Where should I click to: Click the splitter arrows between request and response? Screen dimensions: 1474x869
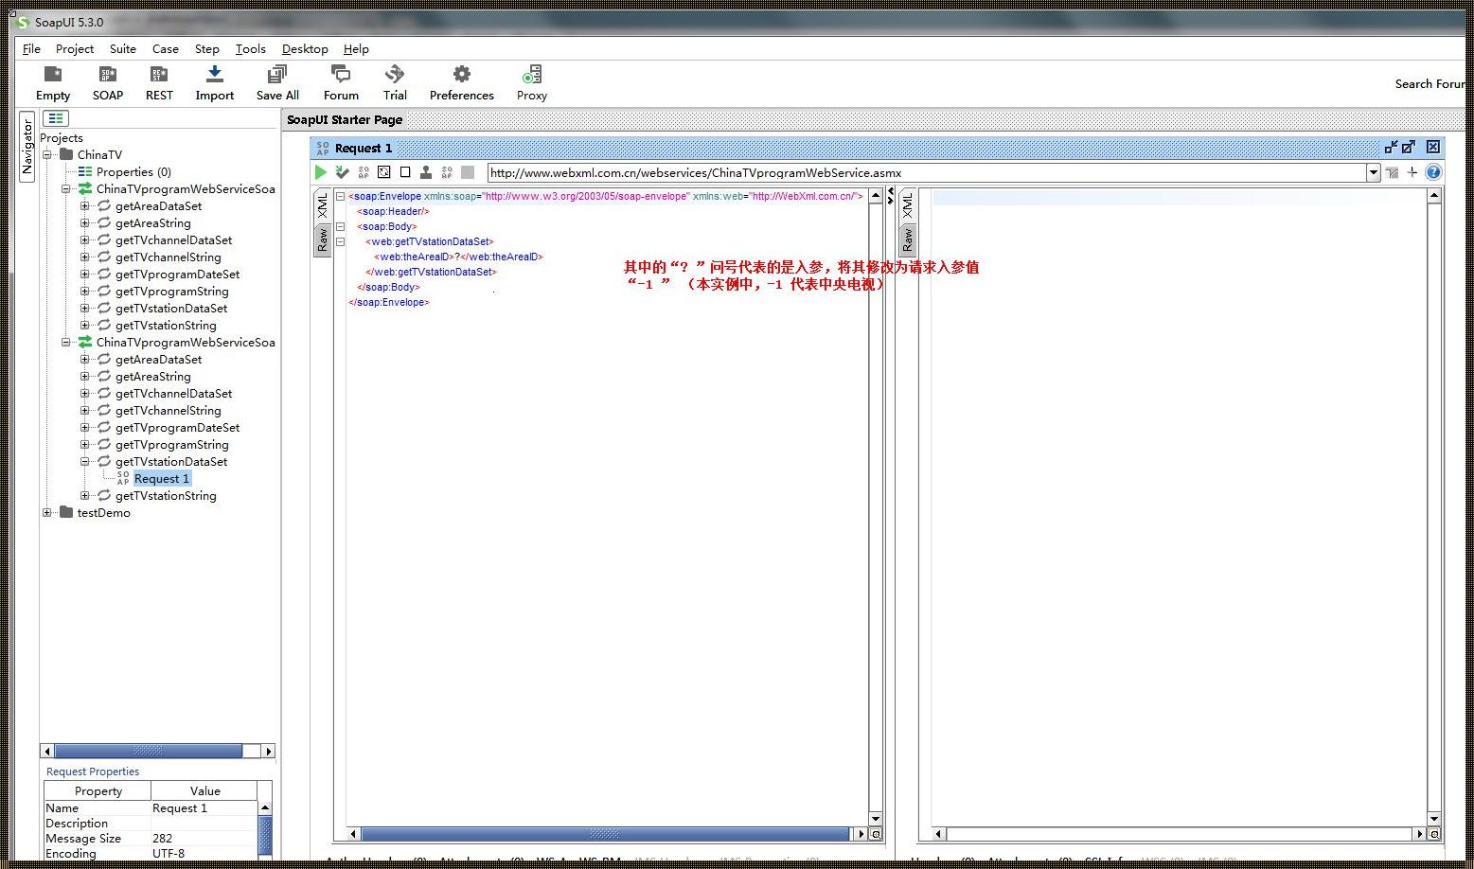[x=890, y=196]
